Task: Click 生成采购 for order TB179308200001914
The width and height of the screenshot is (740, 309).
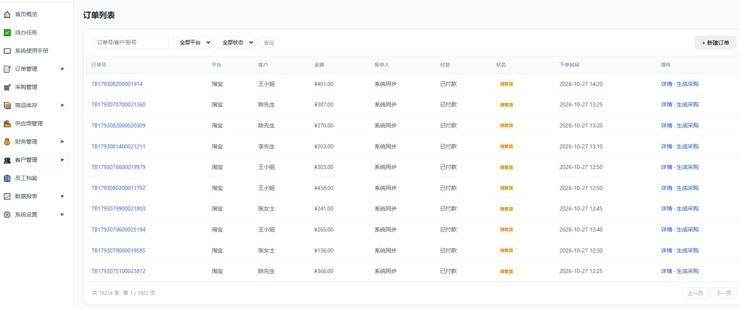Action: [687, 84]
